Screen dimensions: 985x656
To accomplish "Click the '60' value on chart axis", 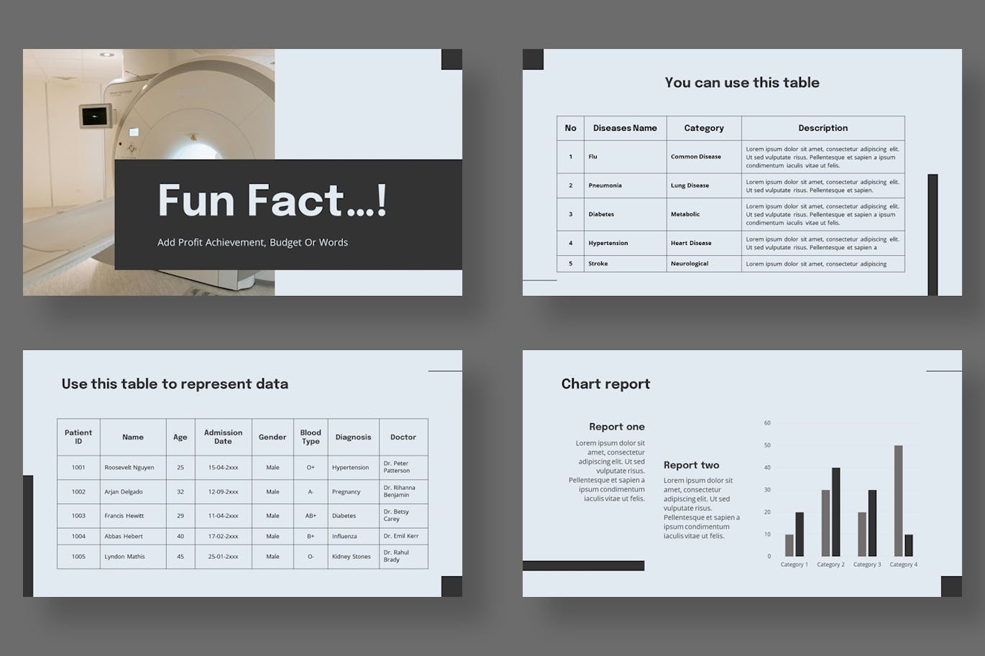I will point(767,423).
